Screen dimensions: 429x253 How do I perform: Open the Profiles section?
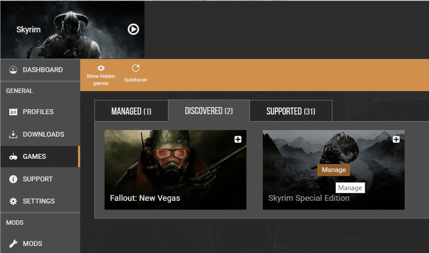coord(40,111)
